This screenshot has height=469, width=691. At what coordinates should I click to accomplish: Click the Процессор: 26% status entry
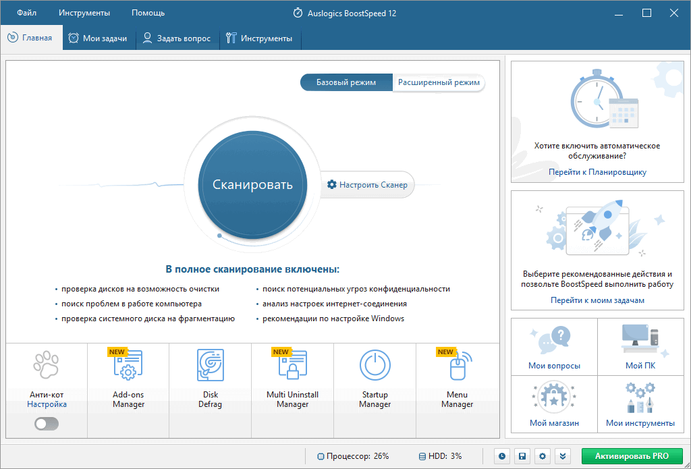click(x=353, y=457)
